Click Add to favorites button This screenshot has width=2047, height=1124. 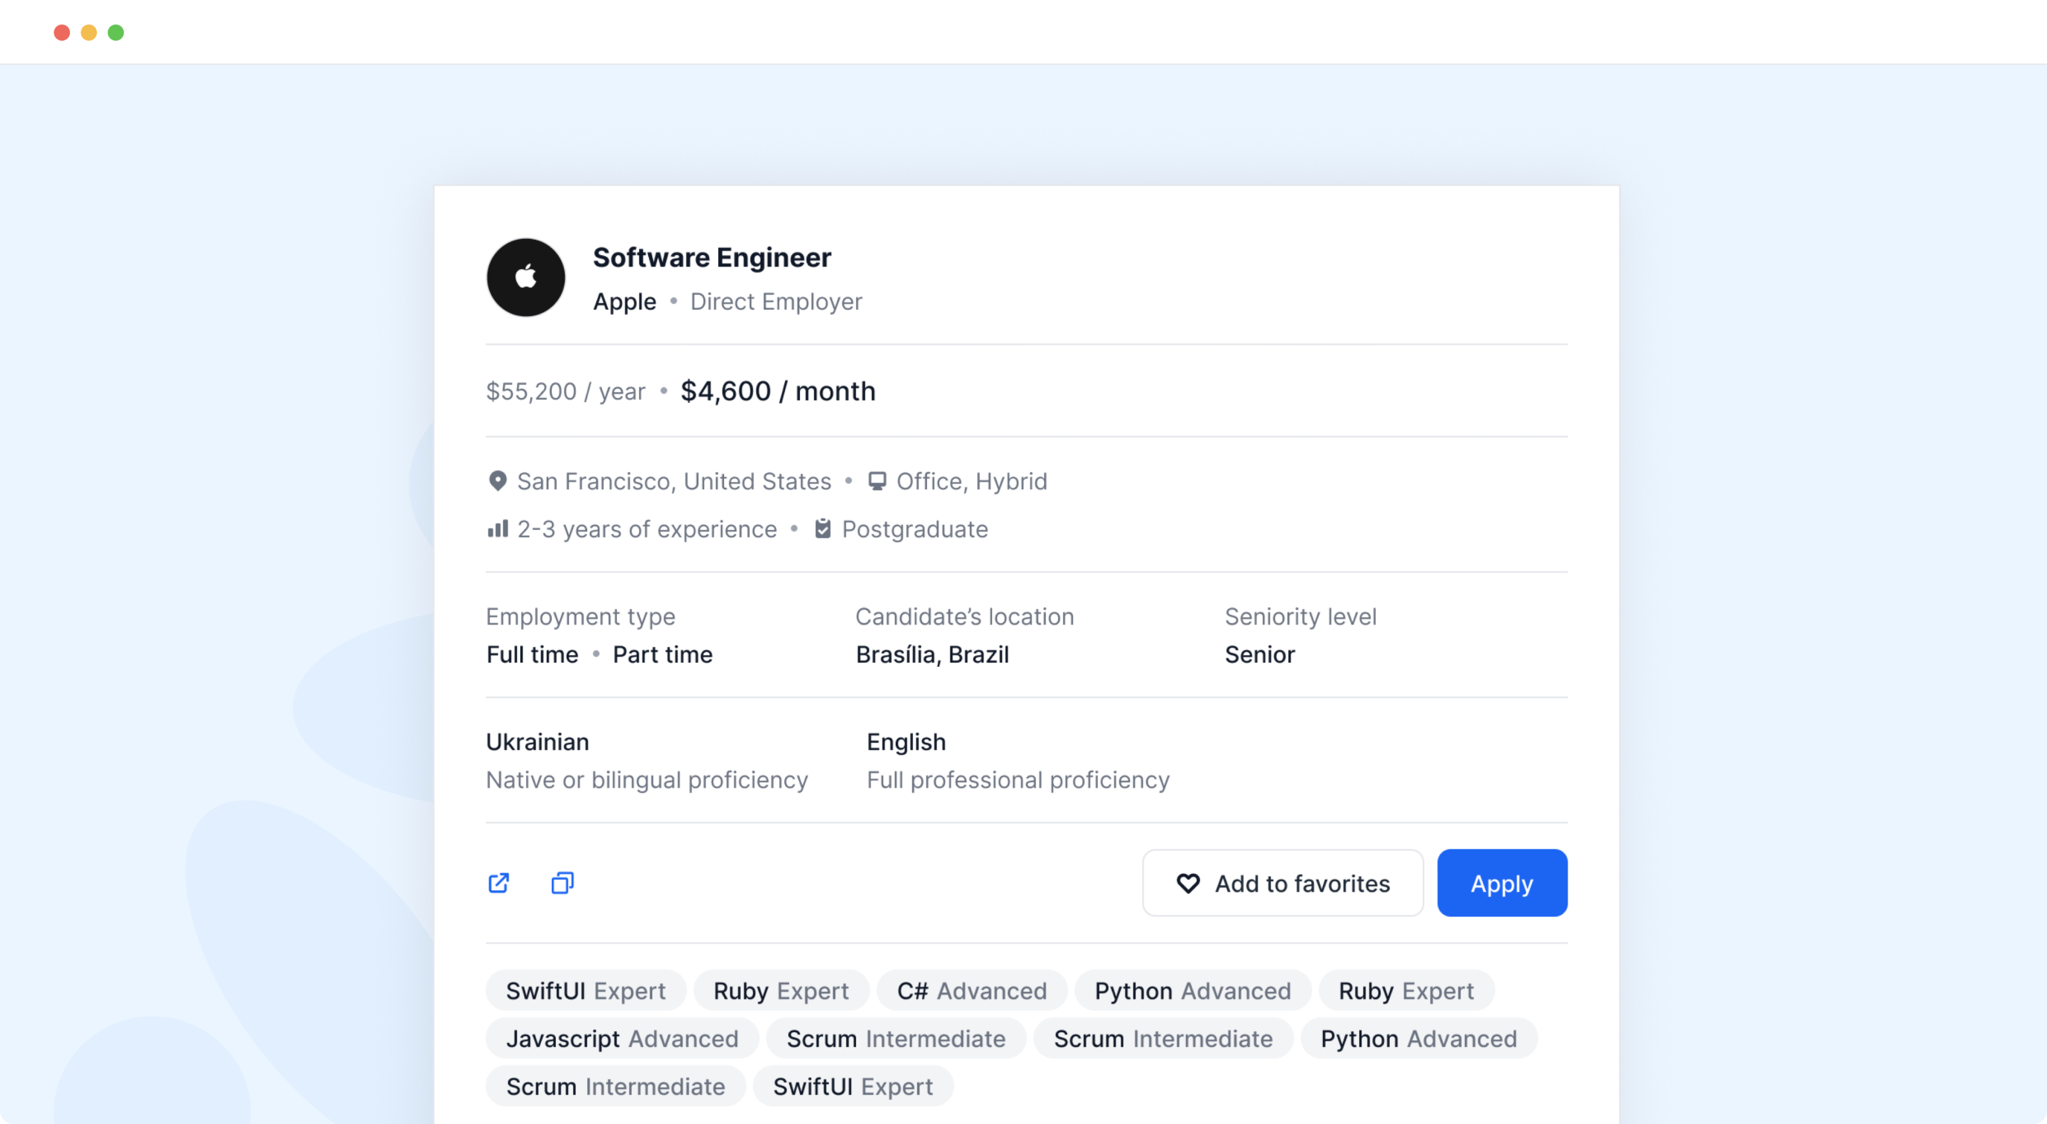[x=1282, y=883]
